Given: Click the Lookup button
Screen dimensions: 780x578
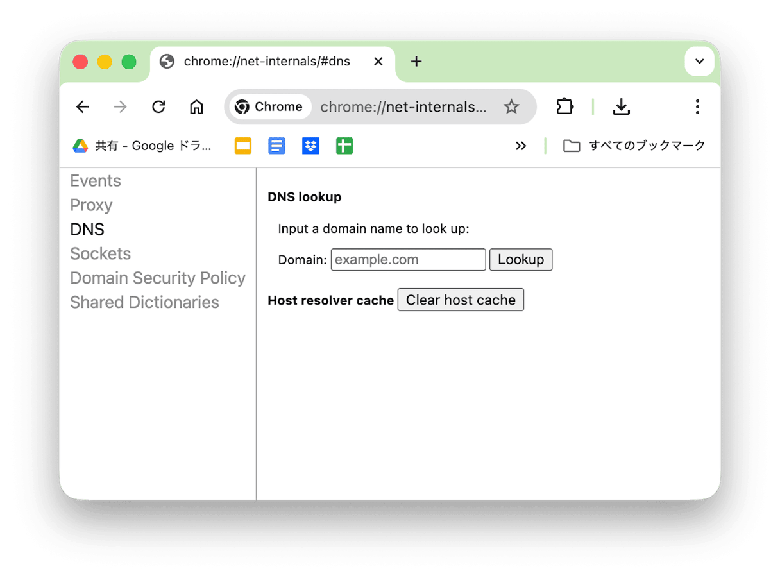Looking at the screenshot, I should pyautogui.click(x=521, y=259).
